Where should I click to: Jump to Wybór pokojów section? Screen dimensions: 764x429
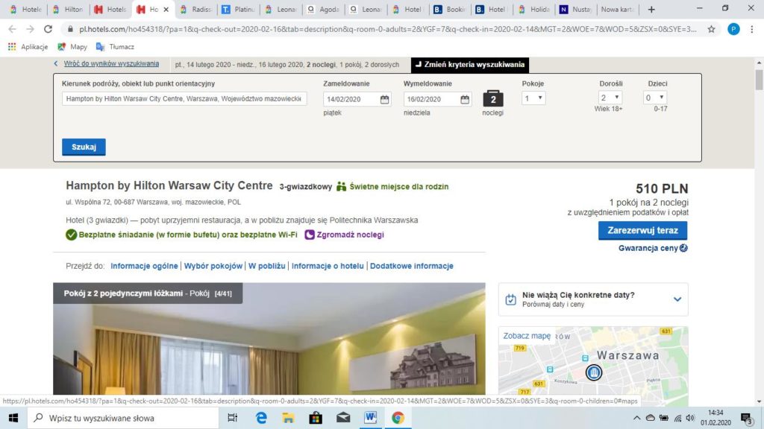coord(213,266)
